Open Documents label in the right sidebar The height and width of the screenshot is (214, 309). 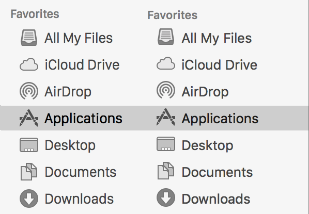point(217,172)
